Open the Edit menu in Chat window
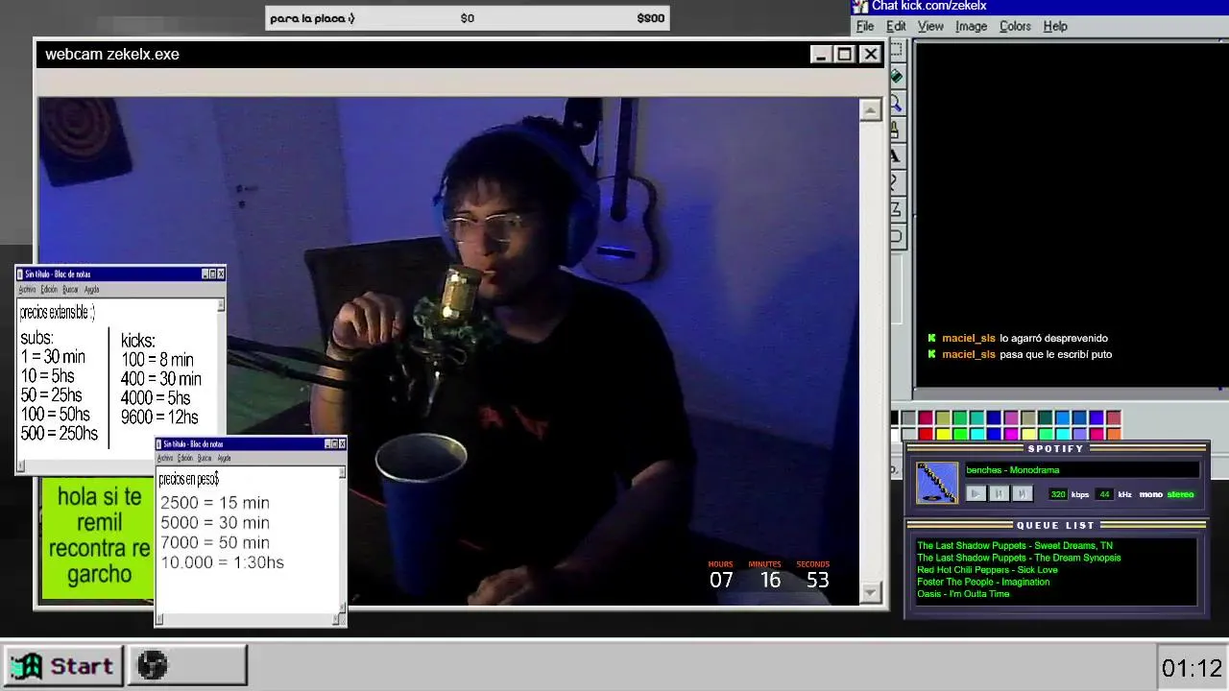Viewport: 1229px width, 691px height. pyautogui.click(x=896, y=26)
